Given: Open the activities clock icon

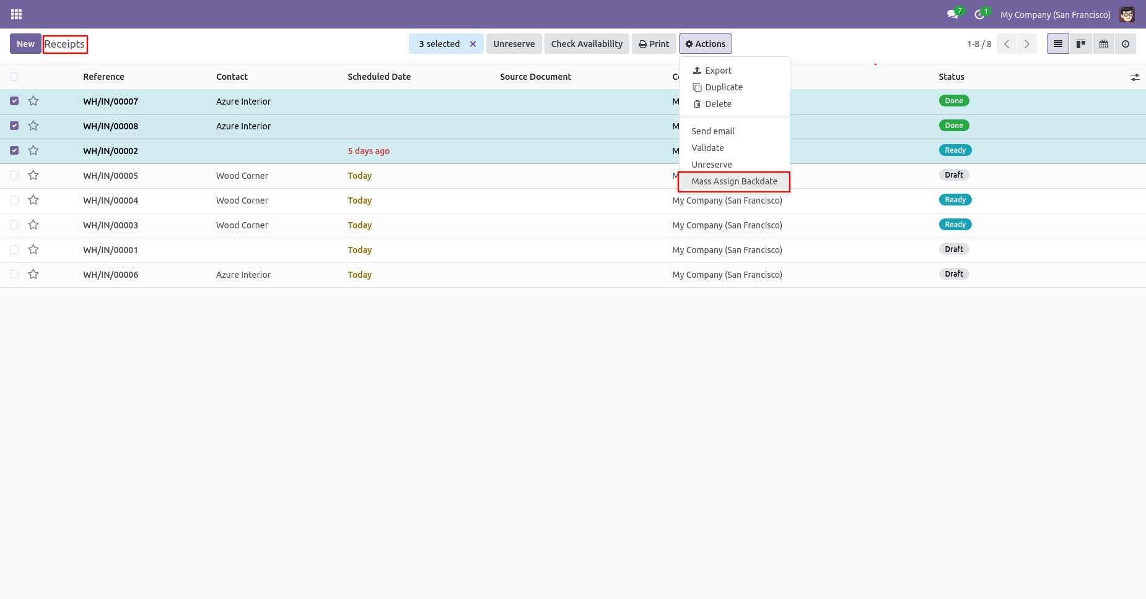Looking at the screenshot, I should (979, 14).
